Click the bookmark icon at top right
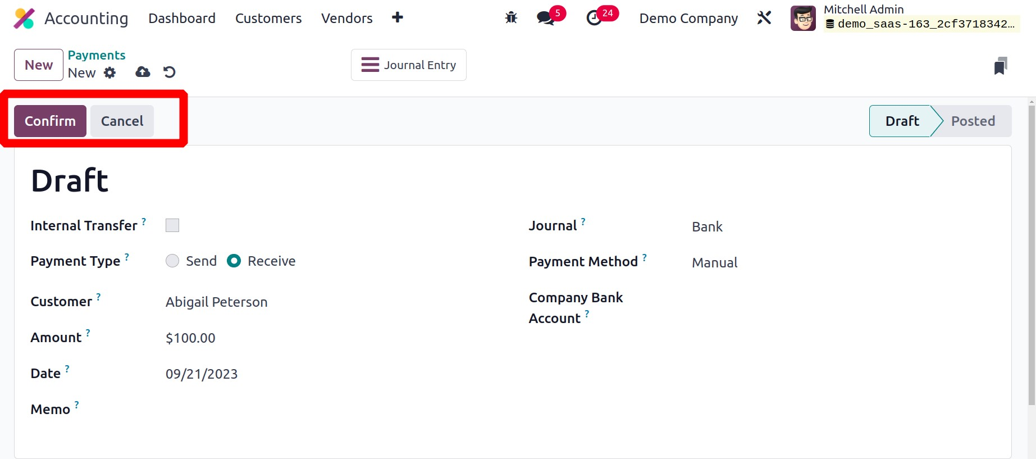 [1000, 66]
